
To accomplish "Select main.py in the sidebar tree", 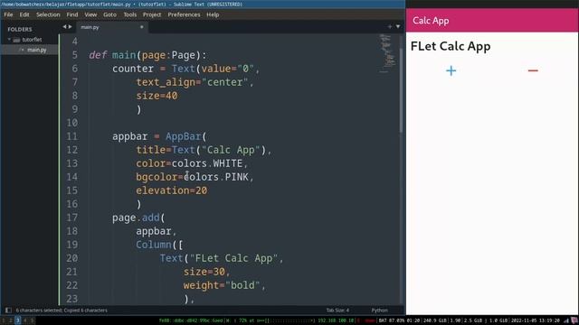I will [x=36, y=50].
